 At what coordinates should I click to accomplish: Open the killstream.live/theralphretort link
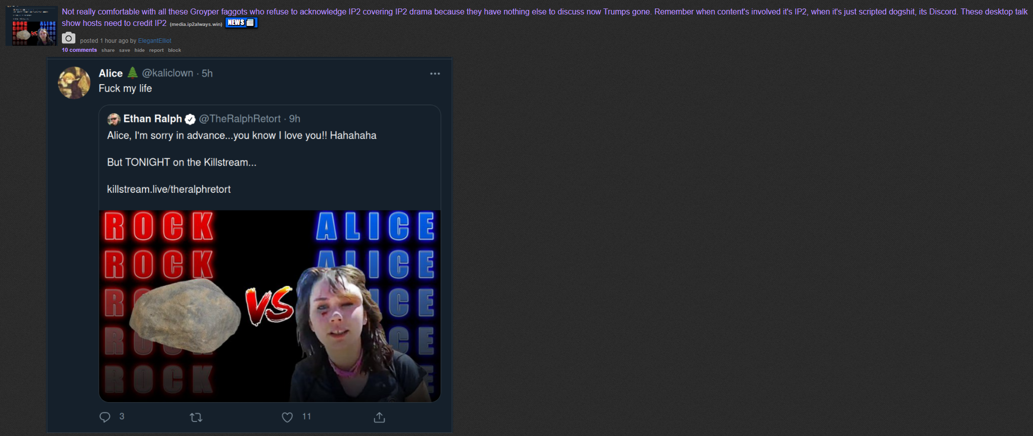[169, 189]
